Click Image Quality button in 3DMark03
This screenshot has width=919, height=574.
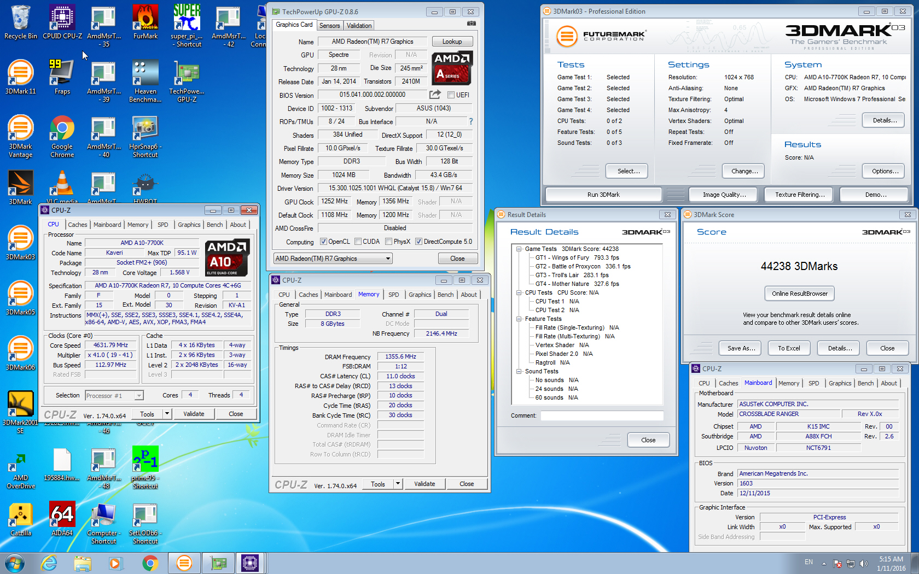(x=725, y=195)
